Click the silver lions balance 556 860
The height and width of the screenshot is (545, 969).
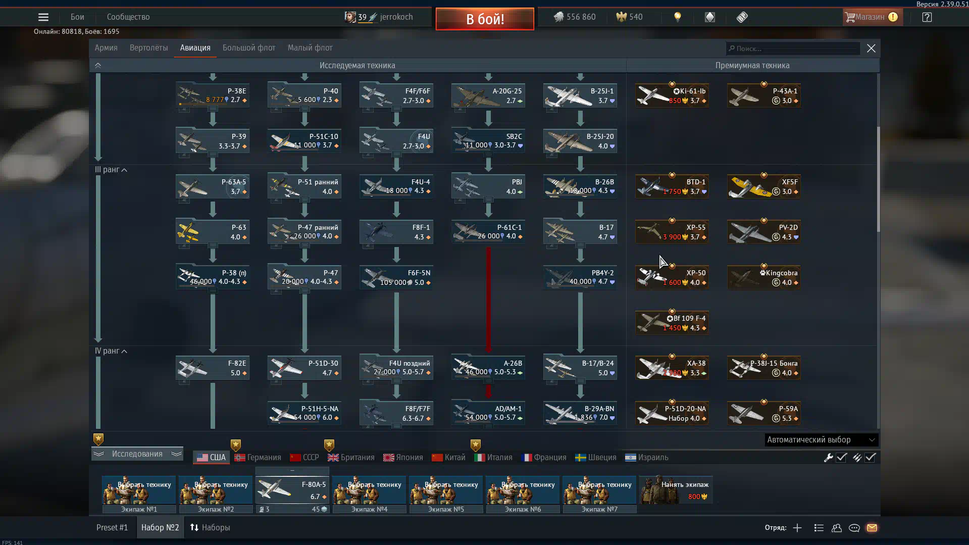(575, 17)
